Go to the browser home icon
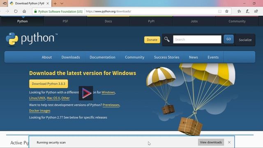Image resolution: width=263 pixels, height=148 pixels. pyautogui.click(x=24, y=11)
